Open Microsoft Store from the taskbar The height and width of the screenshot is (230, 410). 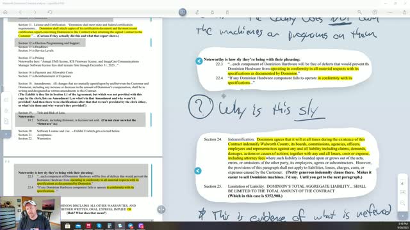[67, 226]
